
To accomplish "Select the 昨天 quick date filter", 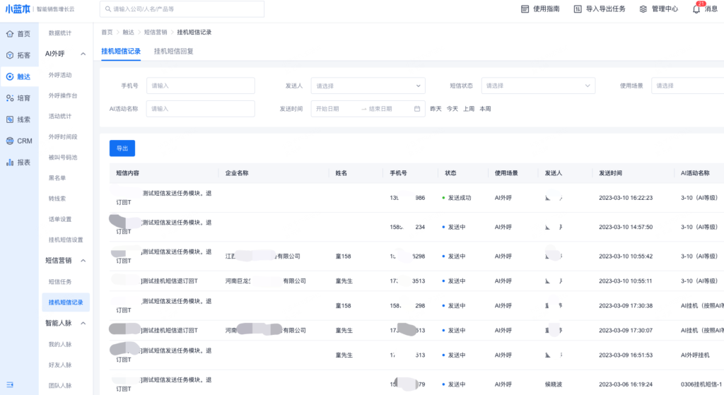I will 436,109.
